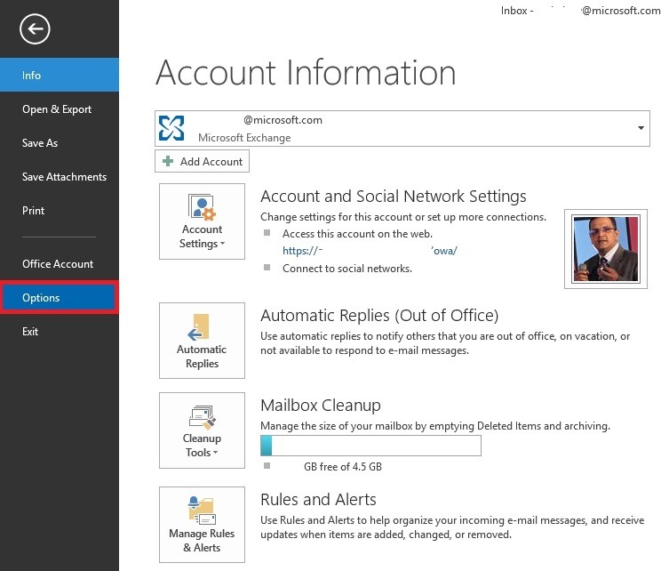The height and width of the screenshot is (571, 661).
Task: Click the 'GB free of 4.5 GB' text
Action: click(343, 467)
